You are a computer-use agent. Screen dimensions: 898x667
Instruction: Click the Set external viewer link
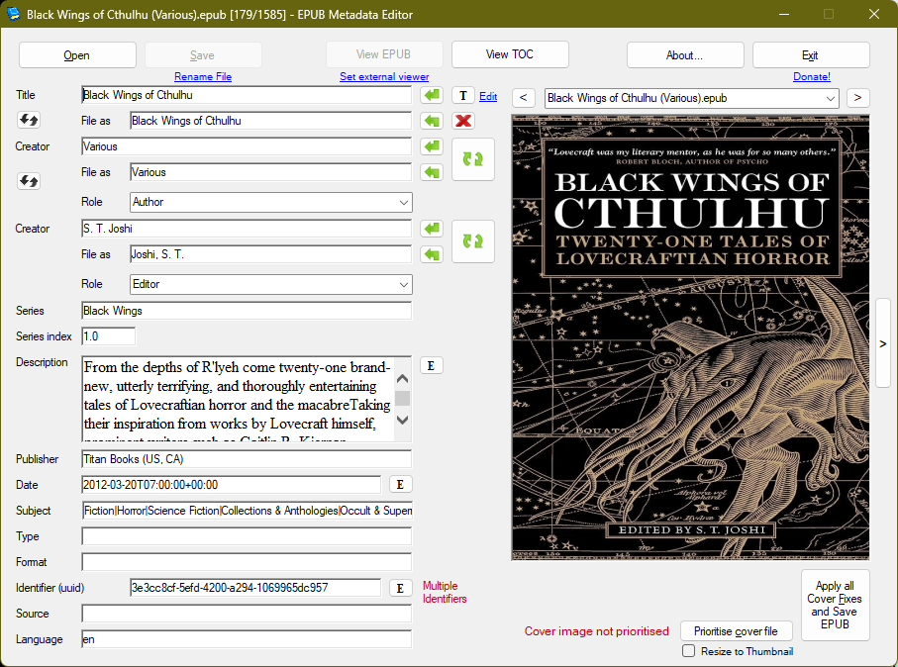click(384, 77)
